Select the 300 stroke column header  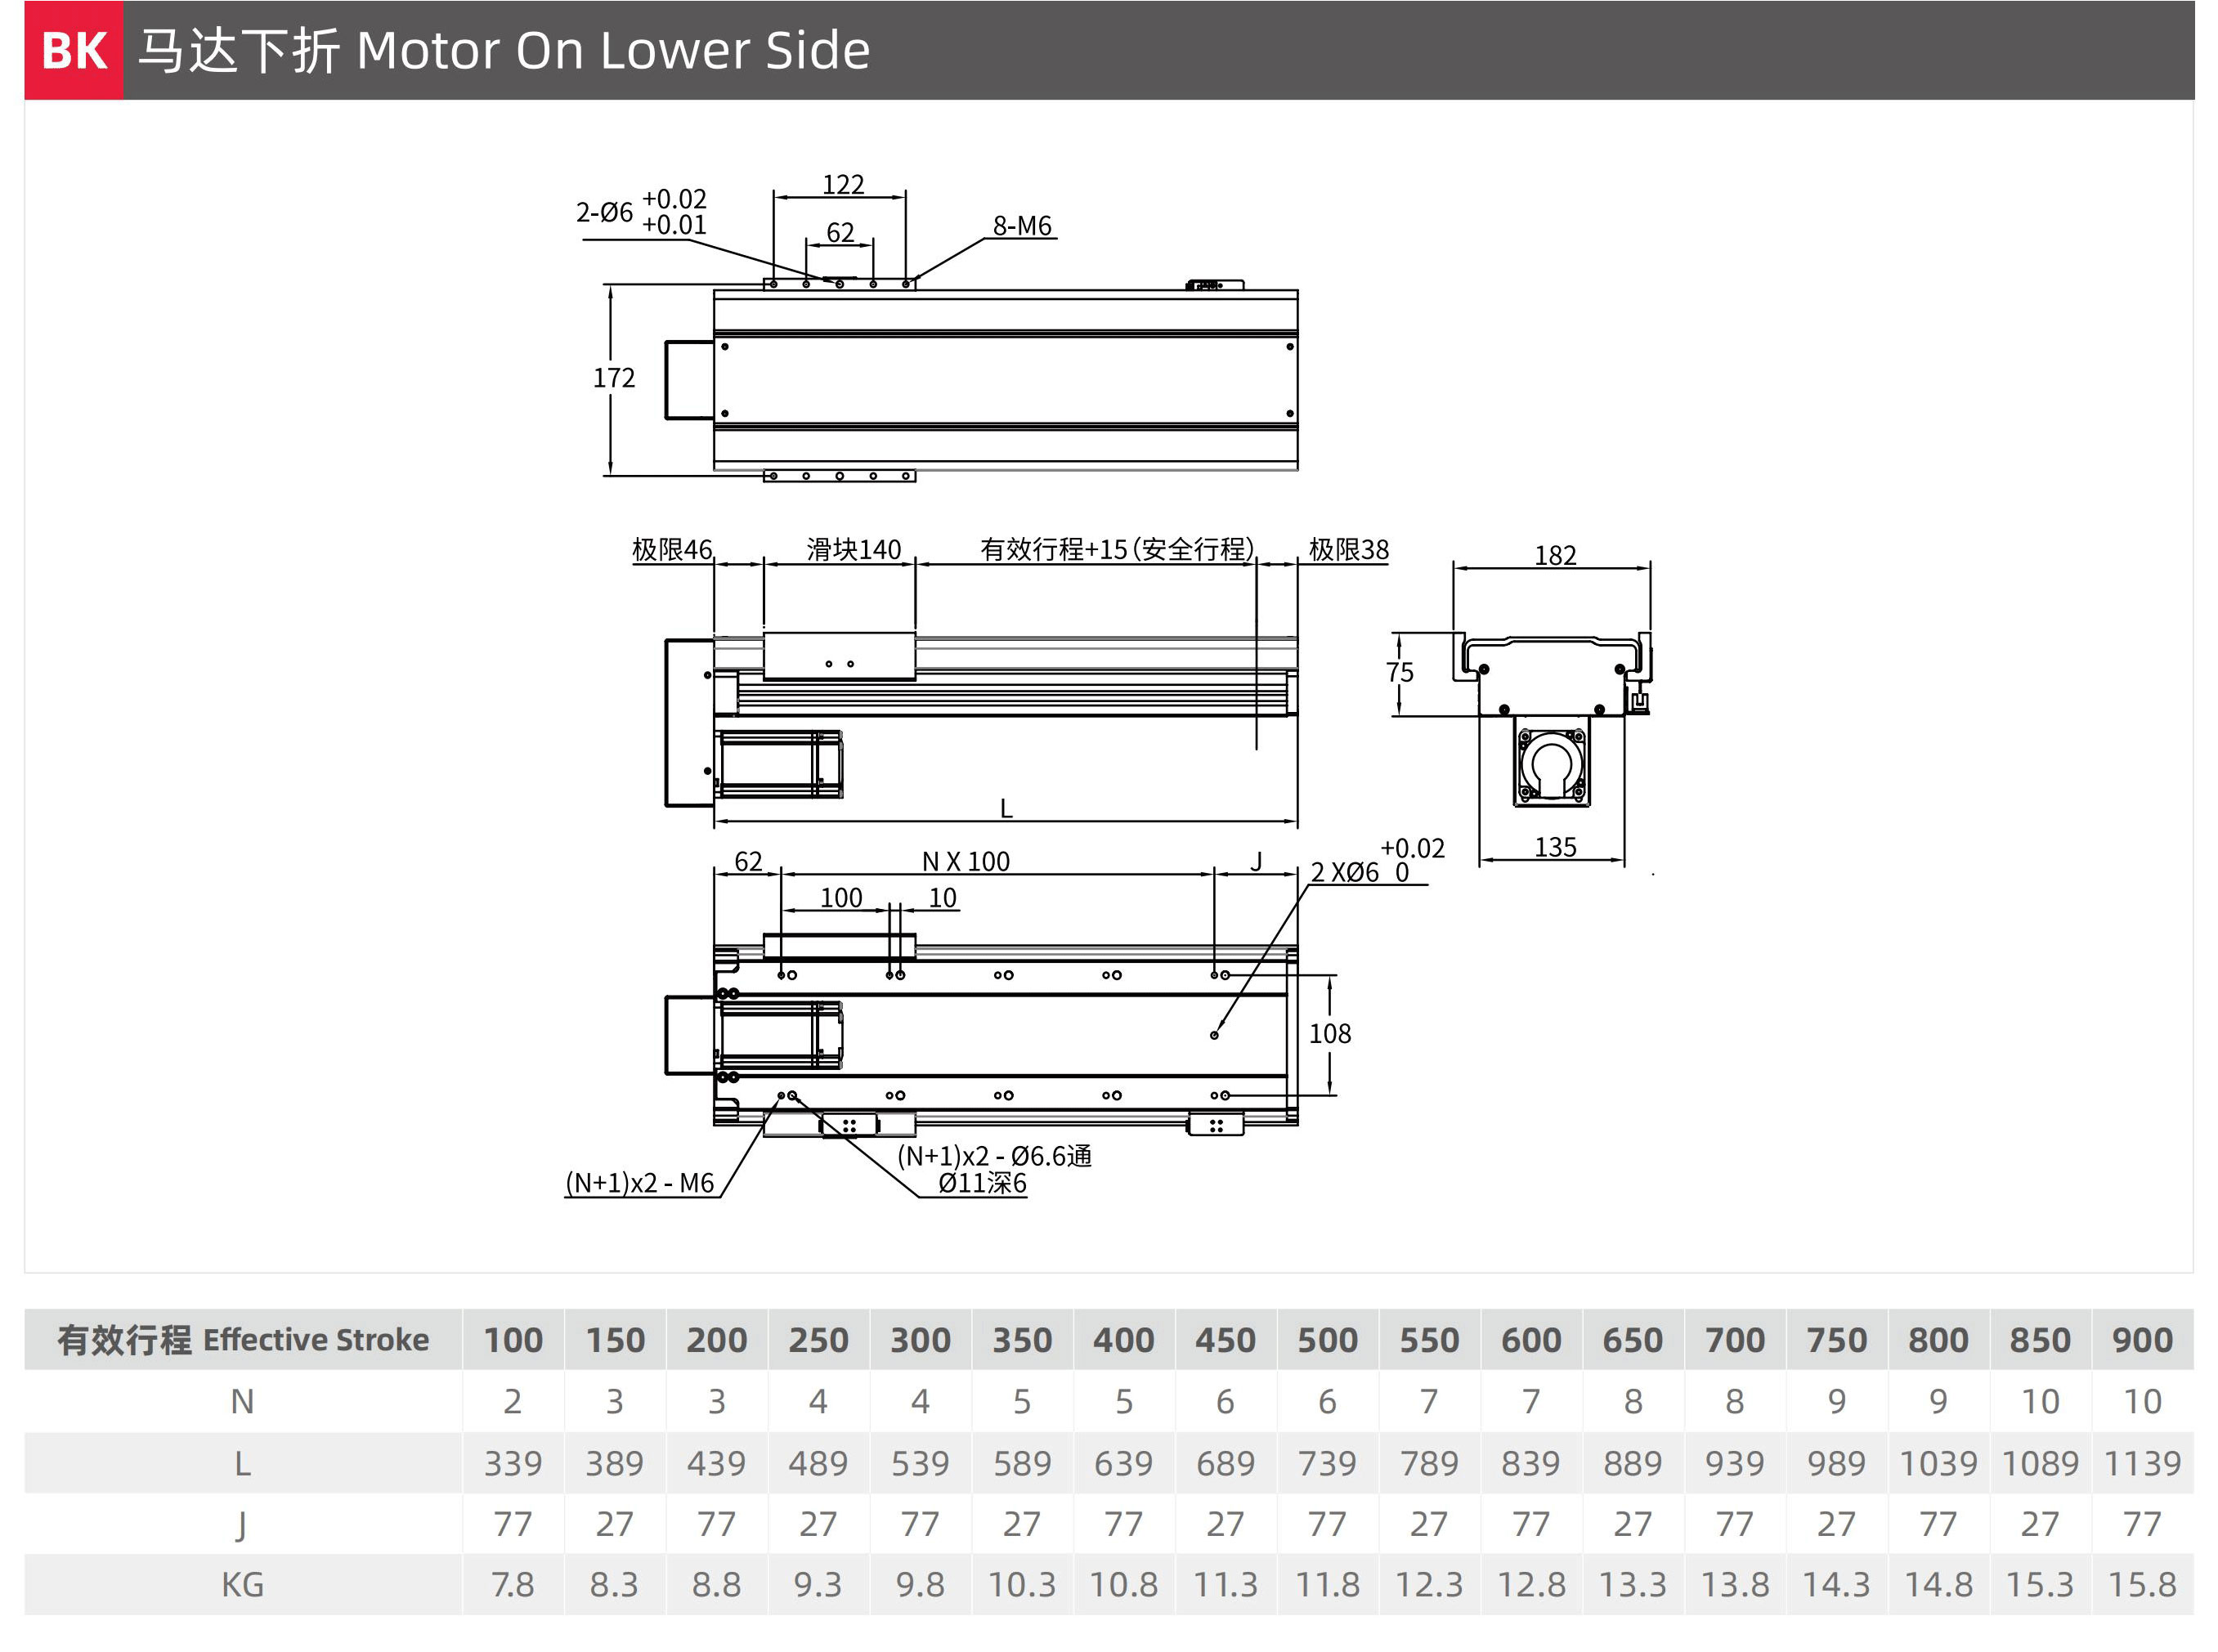920,1340
